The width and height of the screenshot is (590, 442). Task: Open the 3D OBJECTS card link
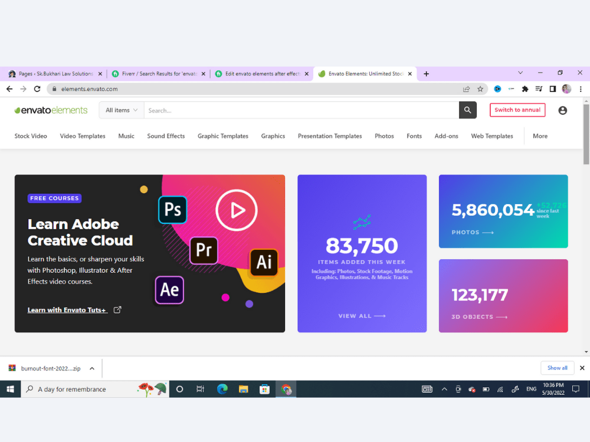[x=479, y=317]
